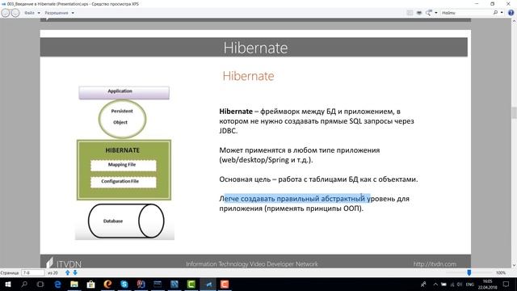Go to the previous page arrow
This screenshot has width=517, height=291.
point(68,272)
